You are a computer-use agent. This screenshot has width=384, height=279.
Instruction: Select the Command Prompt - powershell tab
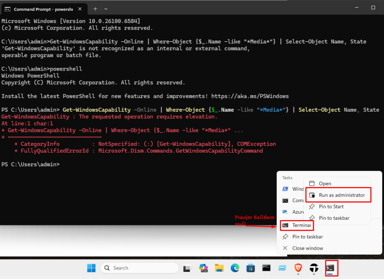[44, 9]
